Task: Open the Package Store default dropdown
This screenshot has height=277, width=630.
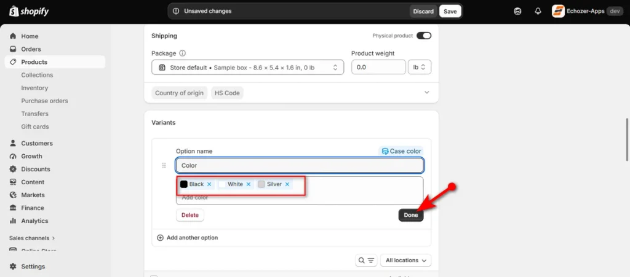Action: [x=247, y=68]
